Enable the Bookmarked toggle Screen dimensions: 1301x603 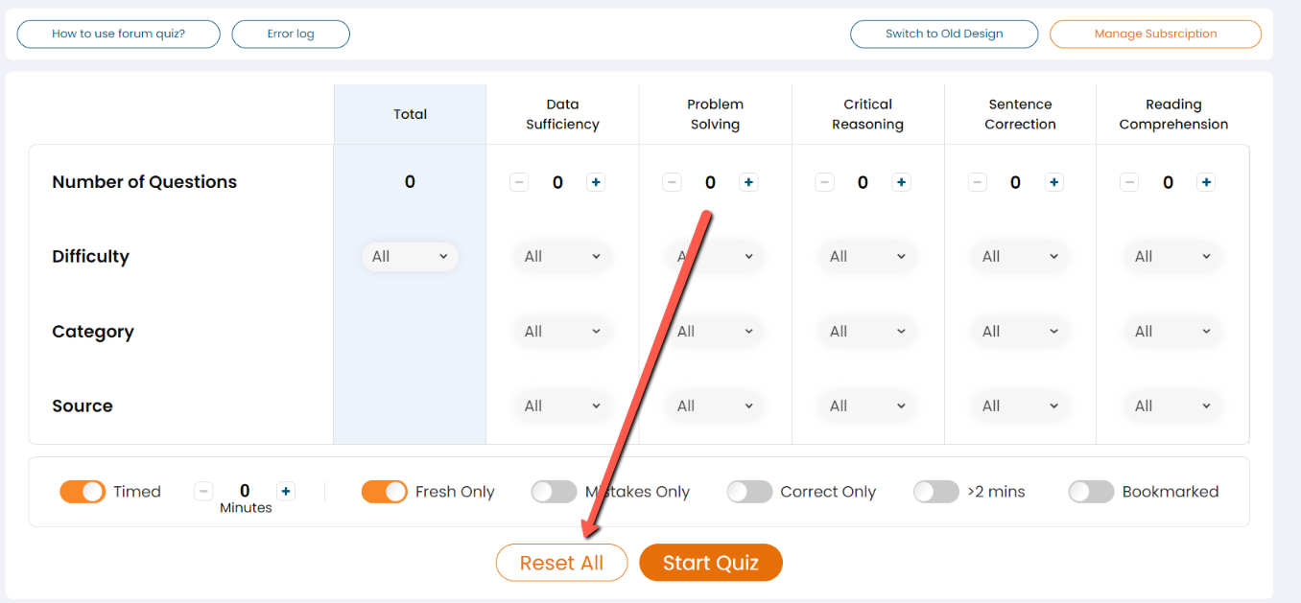coord(1091,492)
